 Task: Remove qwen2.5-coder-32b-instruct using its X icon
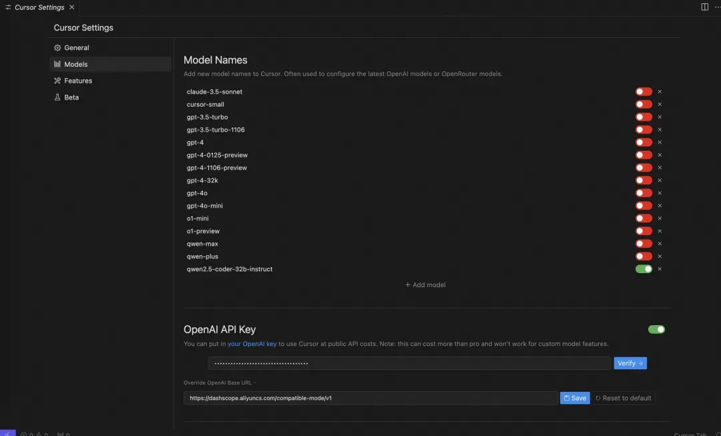coord(660,269)
